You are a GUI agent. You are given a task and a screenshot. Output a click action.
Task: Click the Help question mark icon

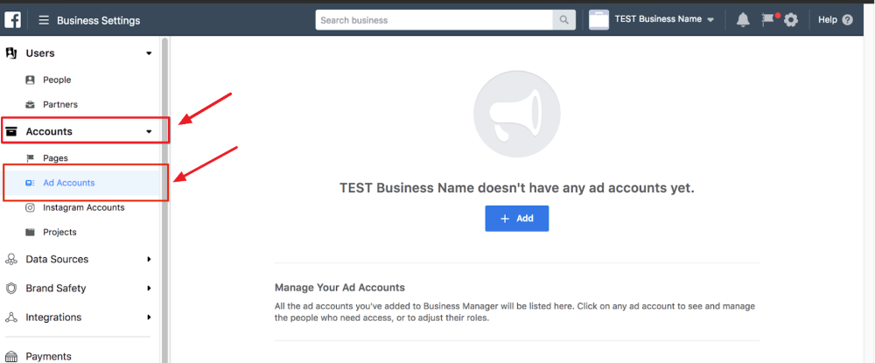pyautogui.click(x=847, y=20)
